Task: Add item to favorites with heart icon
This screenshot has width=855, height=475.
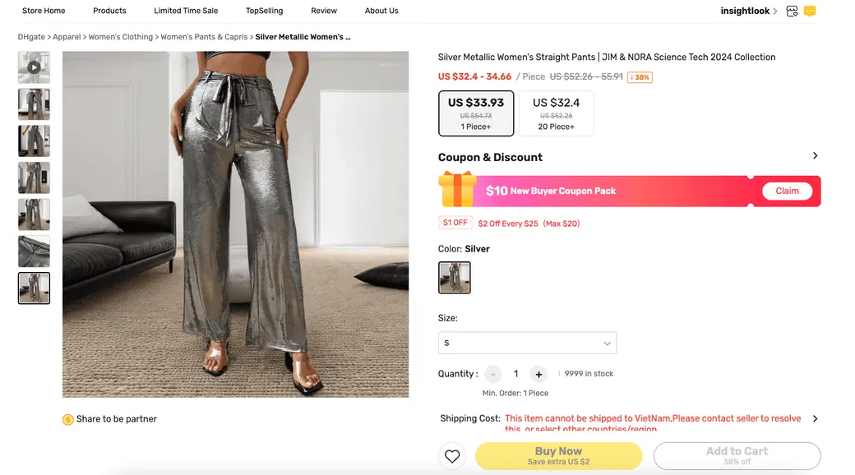Action: coord(452,456)
